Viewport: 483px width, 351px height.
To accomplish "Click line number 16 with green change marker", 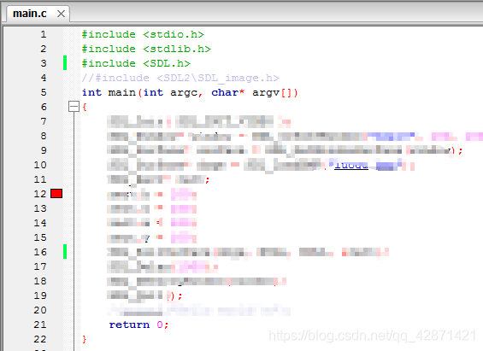I will 40,252.
